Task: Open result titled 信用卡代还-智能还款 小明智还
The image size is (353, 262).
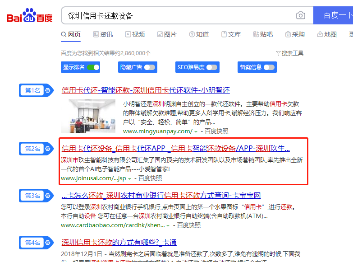Action: 146,90
